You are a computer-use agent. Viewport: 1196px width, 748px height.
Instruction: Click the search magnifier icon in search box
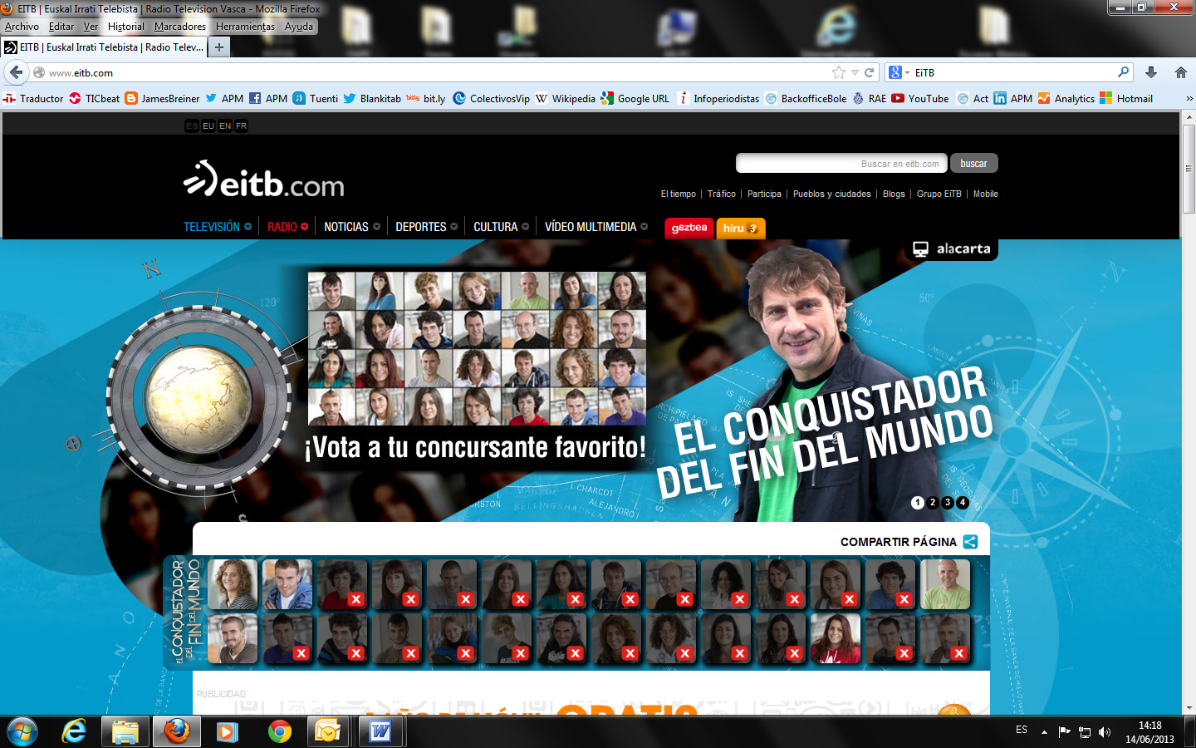pyautogui.click(x=1123, y=72)
